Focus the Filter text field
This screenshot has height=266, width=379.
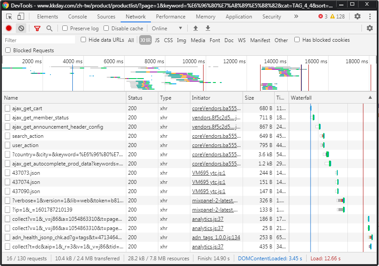39,40
